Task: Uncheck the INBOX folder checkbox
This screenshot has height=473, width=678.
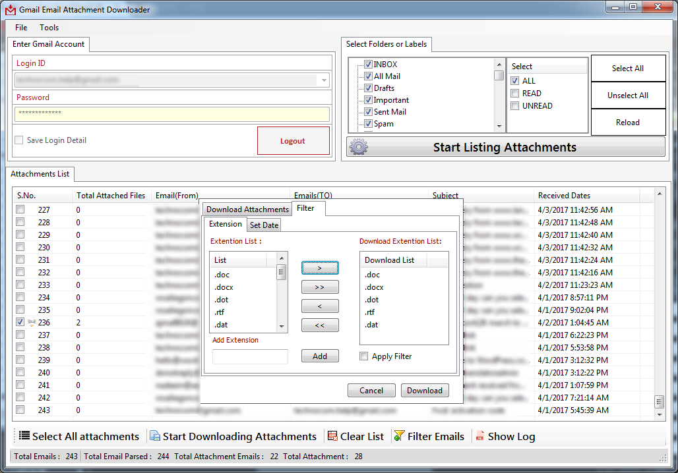Action: pos(368,65)
